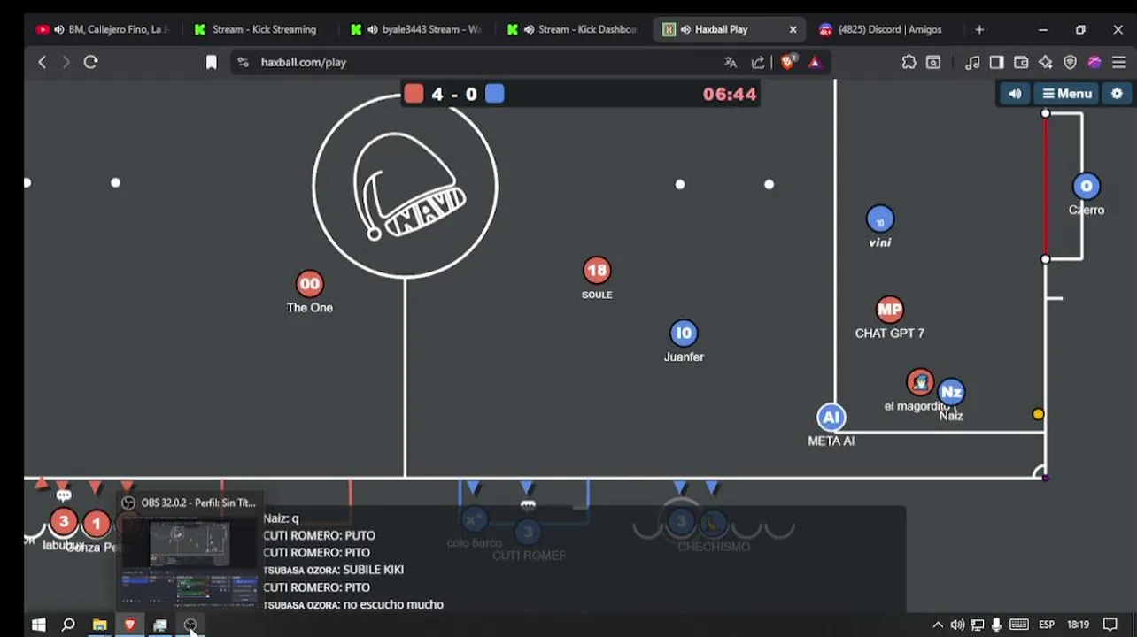Click goalkeeper player Czerro
Screen dimensions: 1137x637
point(1087,186)
